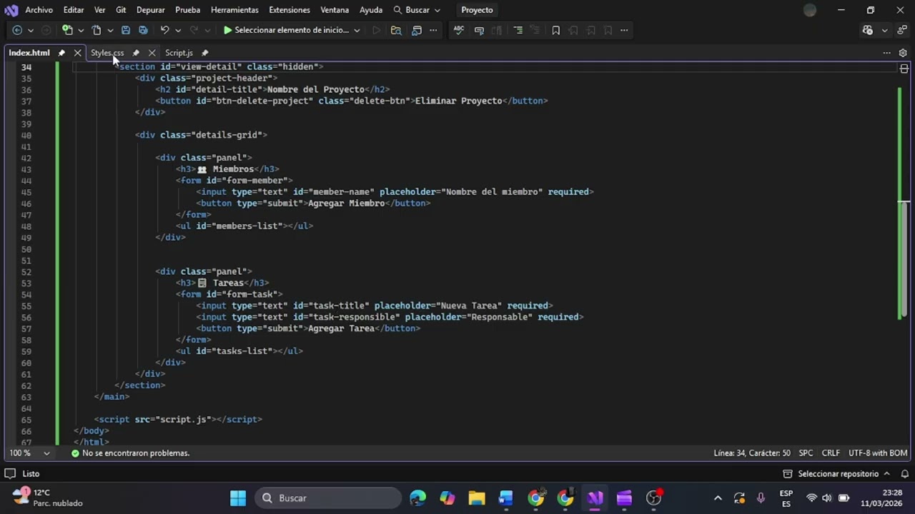The height and width of the screenshot is (514, 915).
Task: Toggle the pin on Styles.css tab
Action: click(136, 53)
